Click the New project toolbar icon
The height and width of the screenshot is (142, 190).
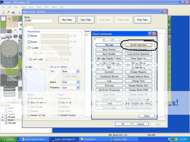tap(3, 12)
